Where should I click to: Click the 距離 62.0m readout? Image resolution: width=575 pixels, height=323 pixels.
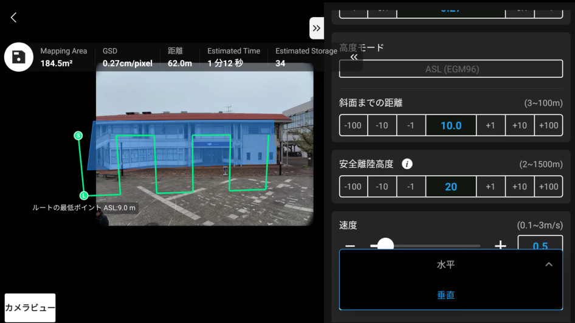click(x=180, y=57)
